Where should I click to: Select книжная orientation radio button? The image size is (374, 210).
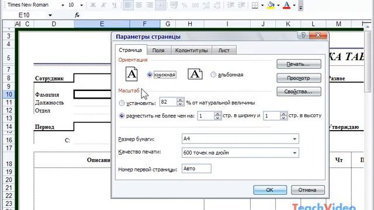coord(150,75)
